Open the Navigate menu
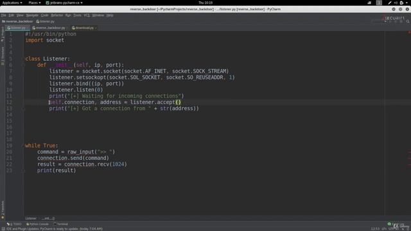Viewport: 411px width, 231px height. coord(32,15)
